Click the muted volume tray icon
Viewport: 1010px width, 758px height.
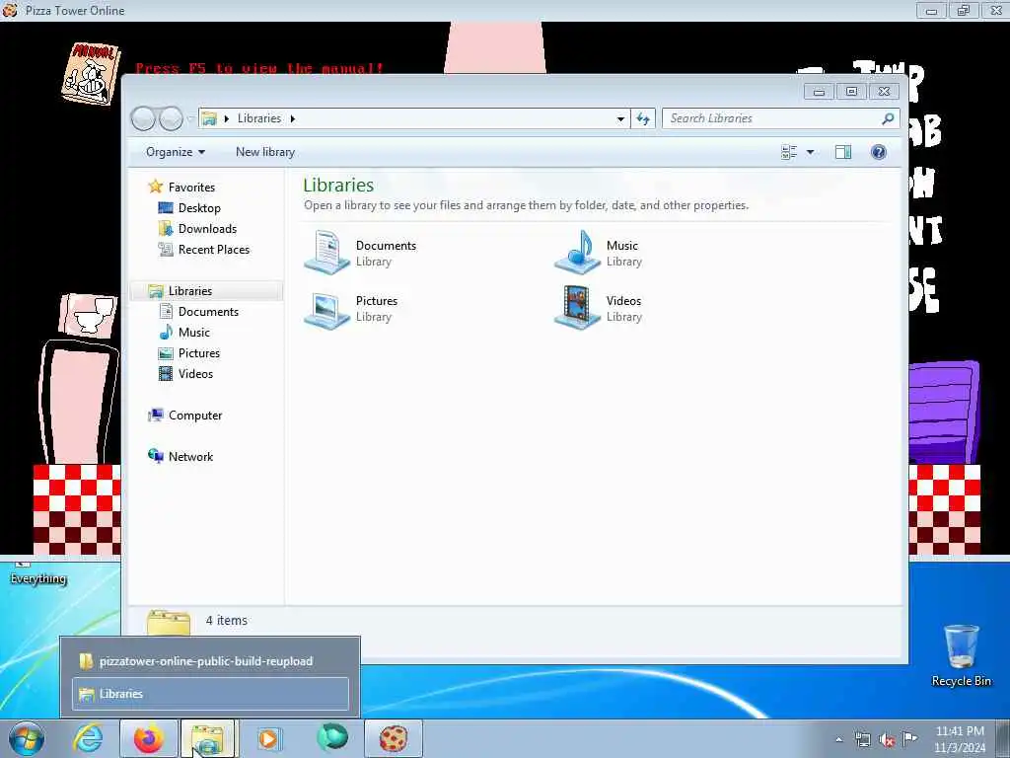(x=887, y=740)
